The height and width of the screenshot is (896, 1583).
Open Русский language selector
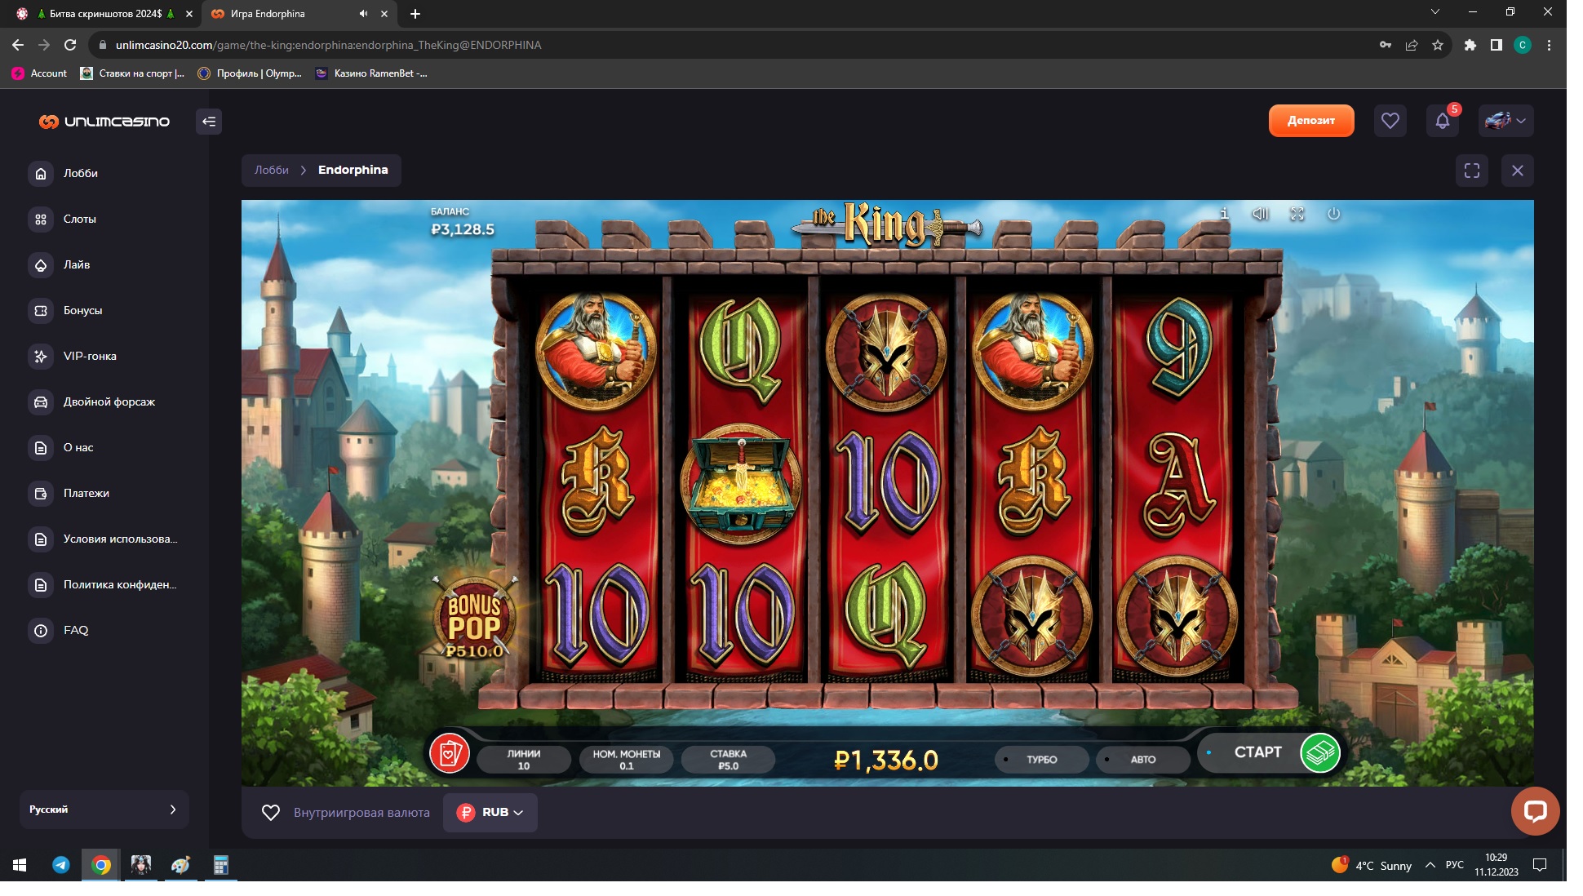[104, 810]
